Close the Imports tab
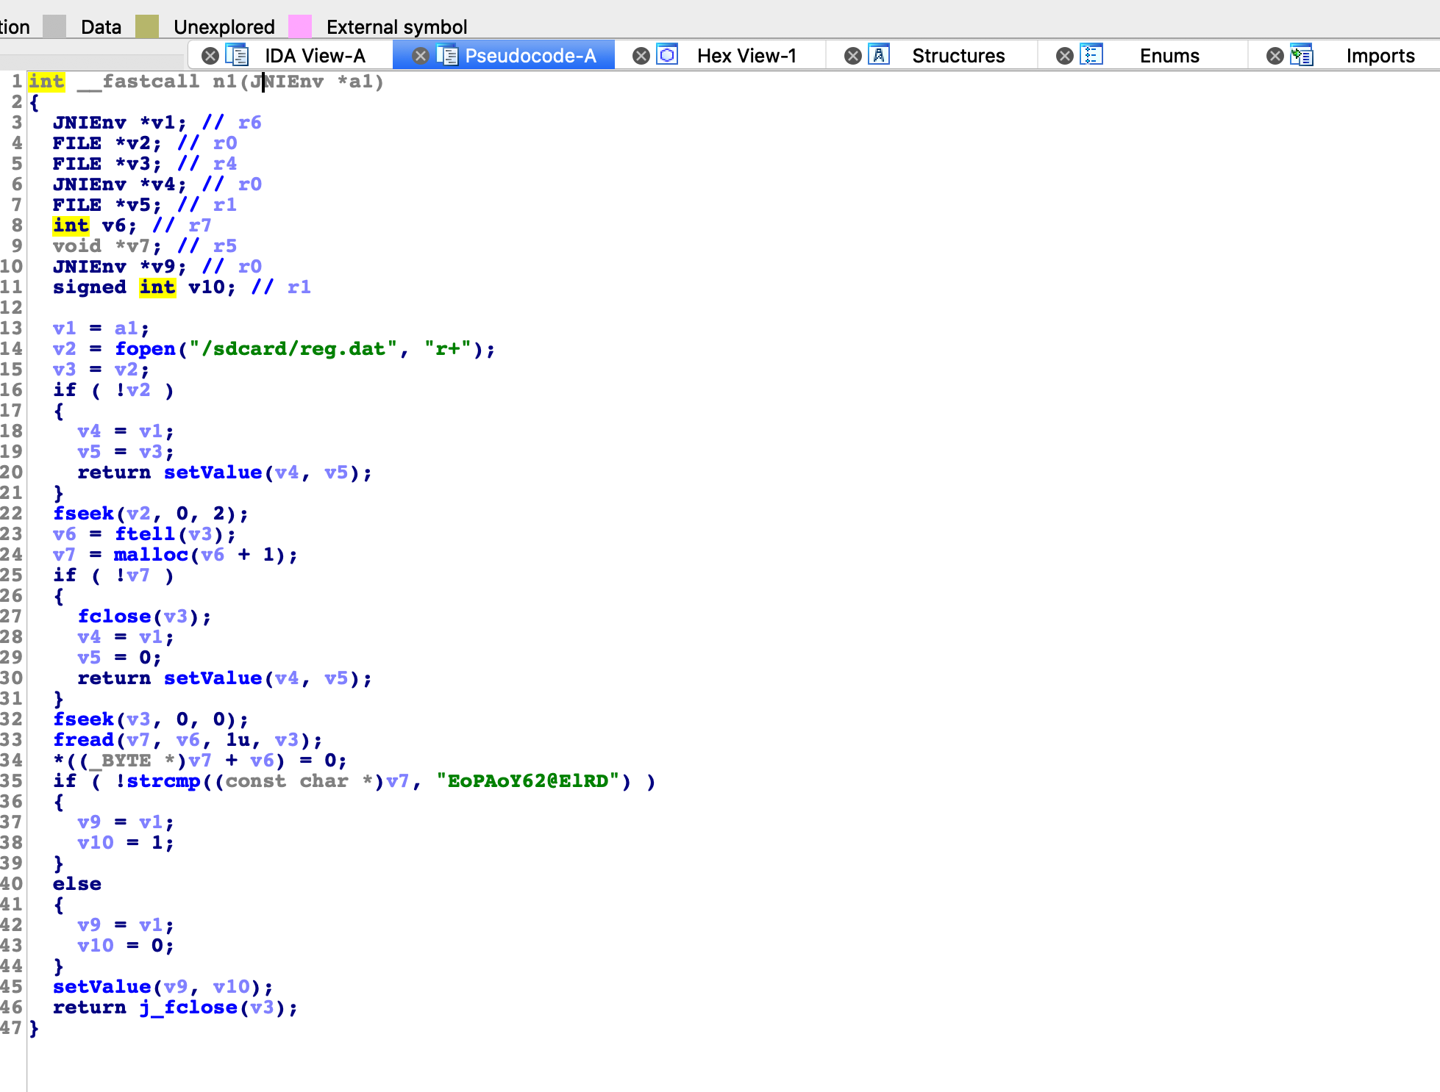Image resolution: width=1440 pixels, height=1092 pixels. pyautogui.click(x=1275, y=56)
